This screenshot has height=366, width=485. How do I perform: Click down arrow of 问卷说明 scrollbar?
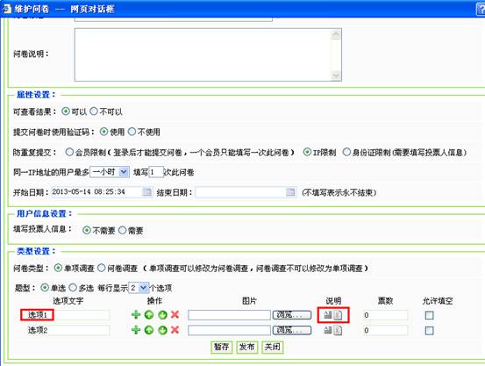(x=336, y=75)
